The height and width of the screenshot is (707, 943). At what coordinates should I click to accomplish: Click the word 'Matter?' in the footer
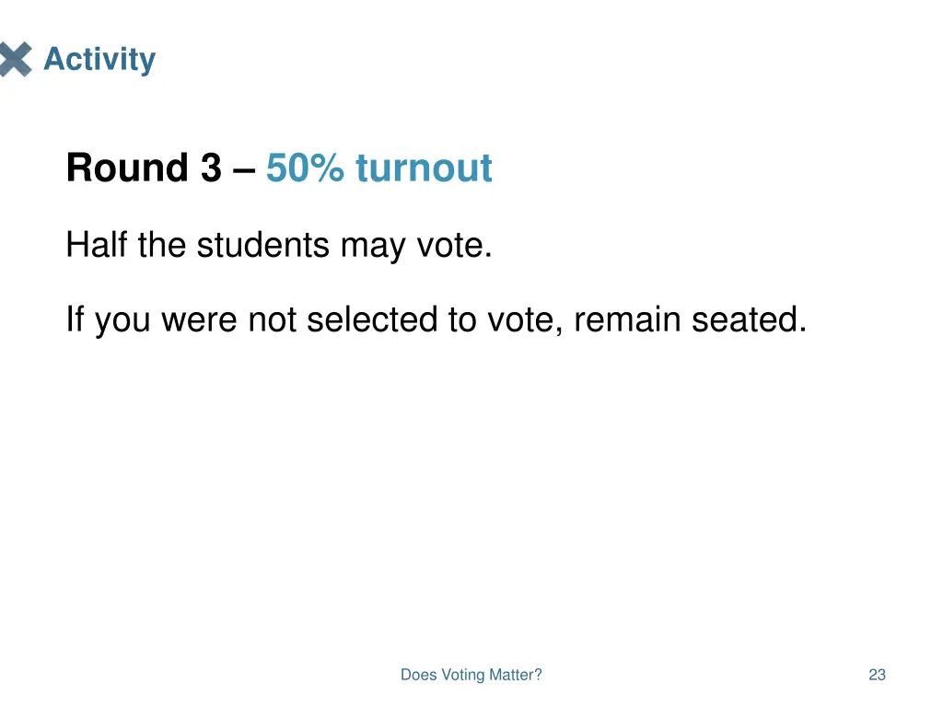click(x=516, y=675)
